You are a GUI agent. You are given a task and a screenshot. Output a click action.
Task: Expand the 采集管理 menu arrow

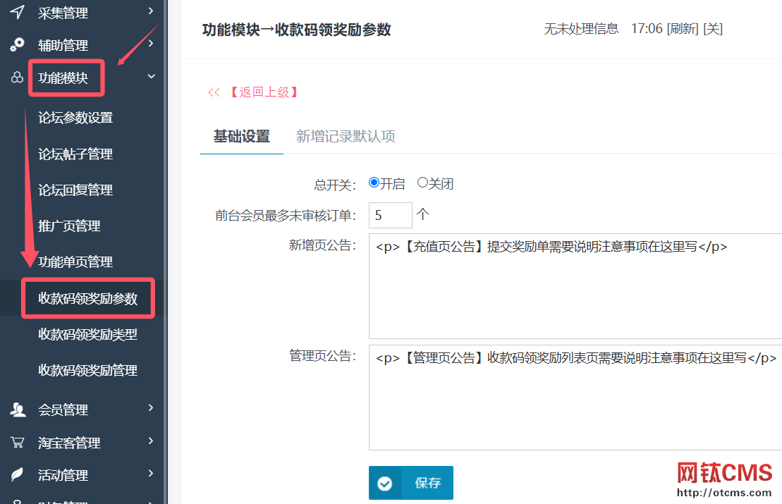coord(151,11)
